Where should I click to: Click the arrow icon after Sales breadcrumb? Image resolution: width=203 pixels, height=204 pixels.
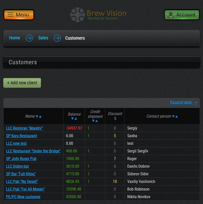coord(57,38)
